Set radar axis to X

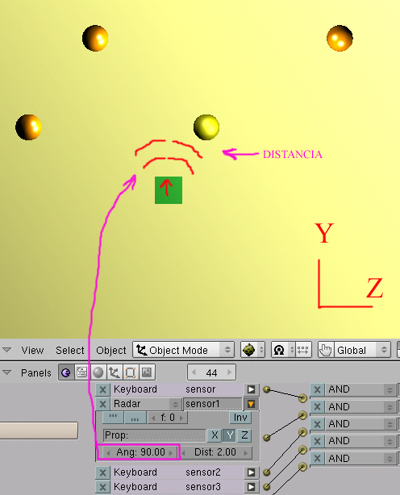coord(215,435)
